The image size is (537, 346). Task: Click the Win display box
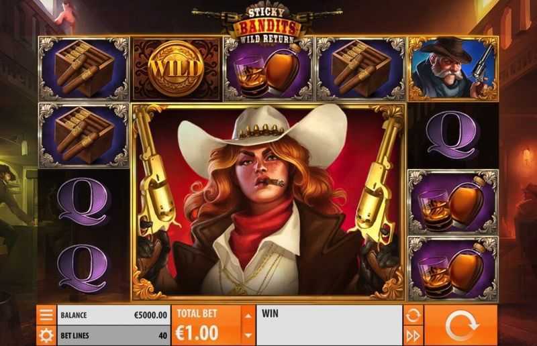pyautogui.click(x=330, y=325)
